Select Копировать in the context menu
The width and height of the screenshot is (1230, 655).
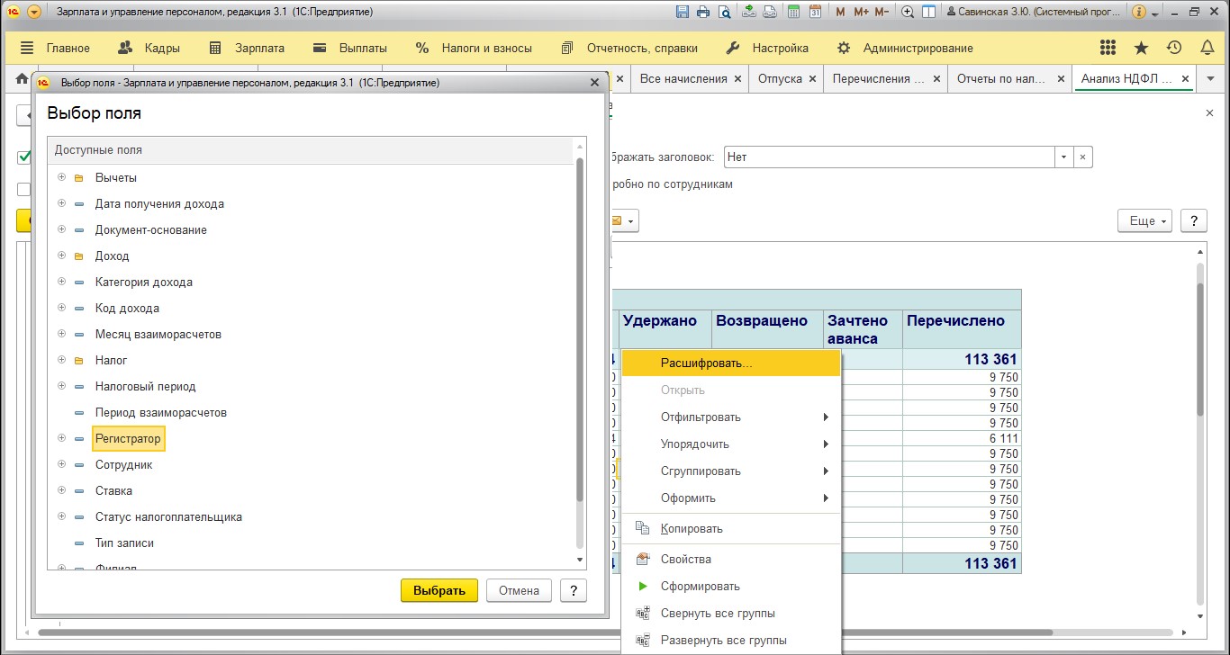tap(730, 529)
